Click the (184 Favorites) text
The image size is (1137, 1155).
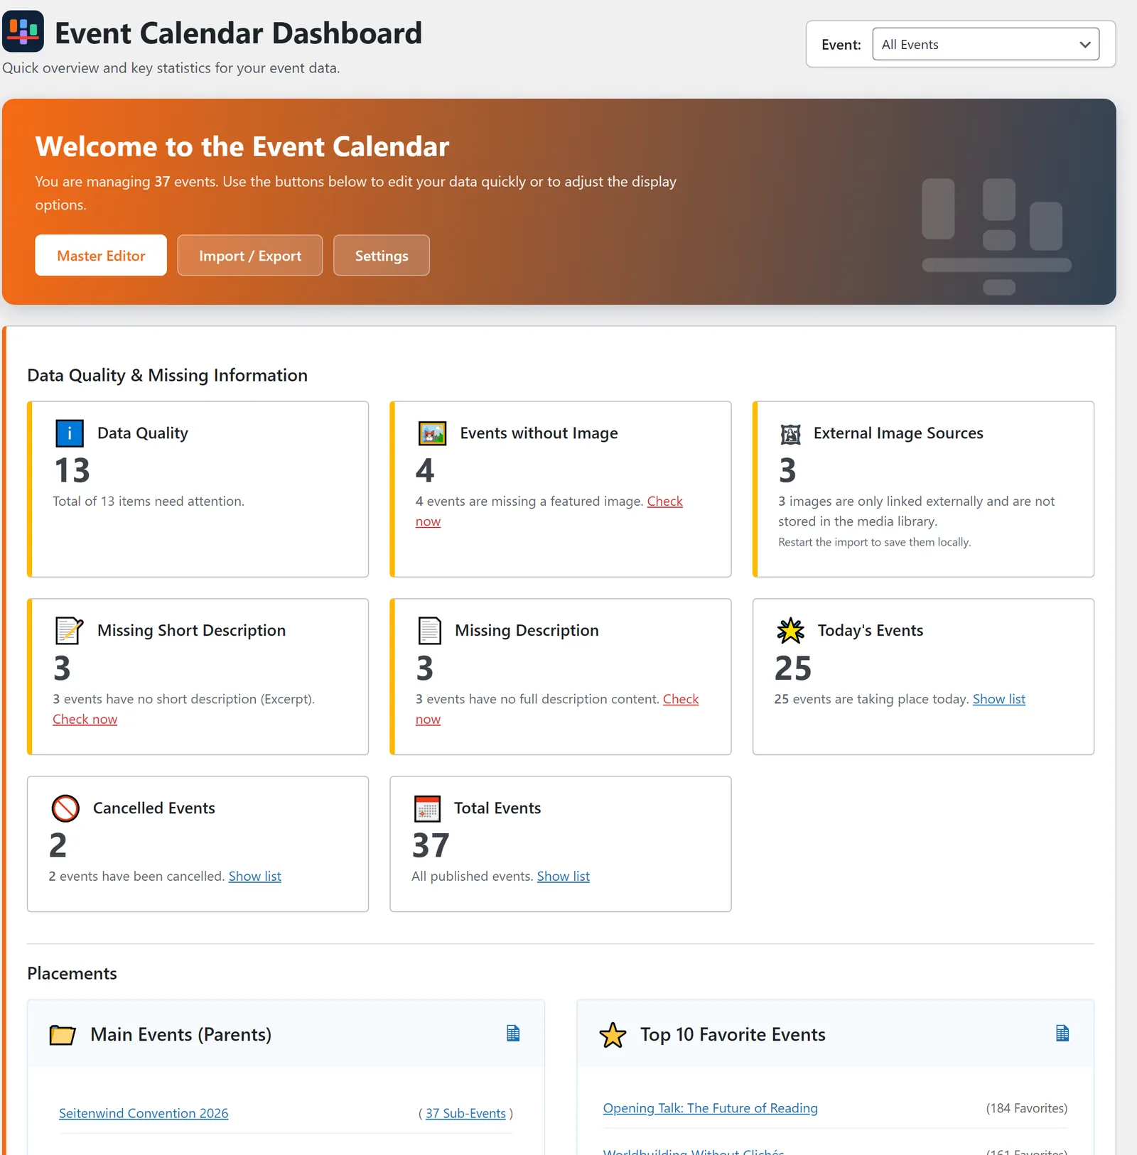point(1026,1108)
